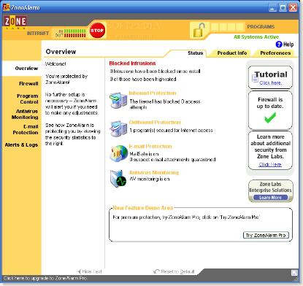
Task: Click the 'Firewall is up to date.' text
Action: click(x=270, y=103)
